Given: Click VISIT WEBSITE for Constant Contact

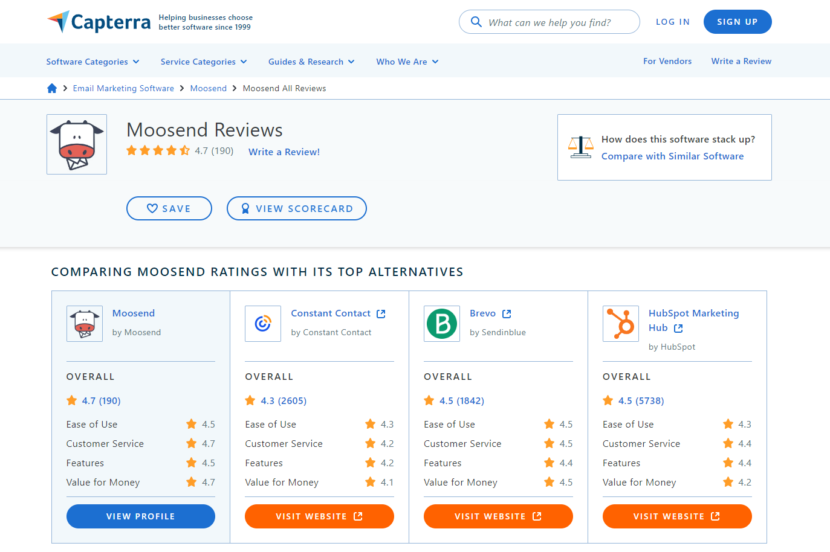Looking at the screenshot, I should pyautogui.click(x=319, y=516).
